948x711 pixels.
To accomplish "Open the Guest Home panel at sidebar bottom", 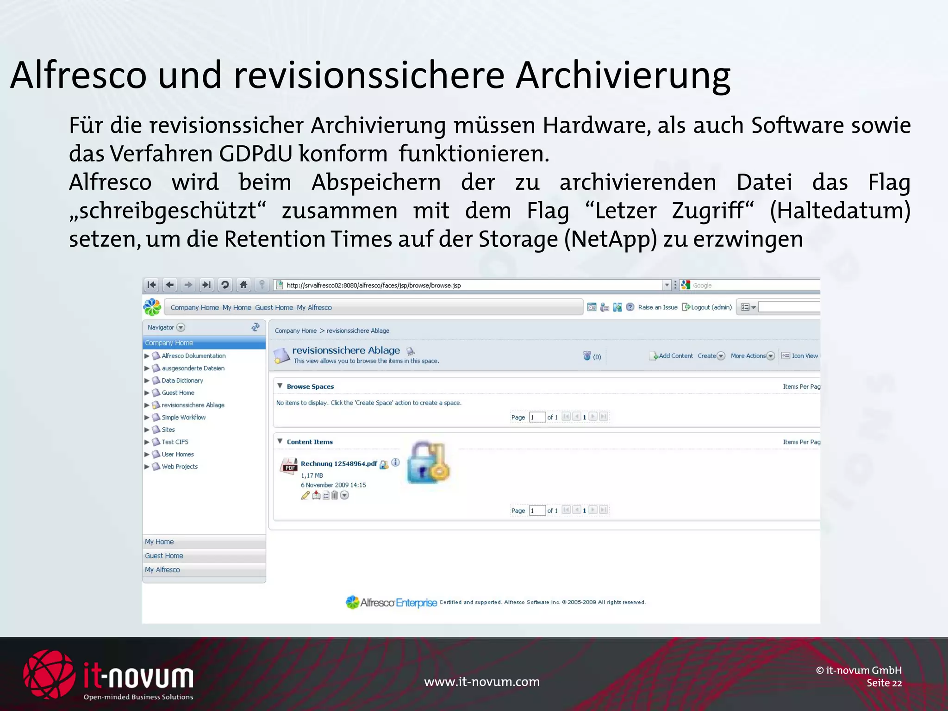I will [204, 555].
